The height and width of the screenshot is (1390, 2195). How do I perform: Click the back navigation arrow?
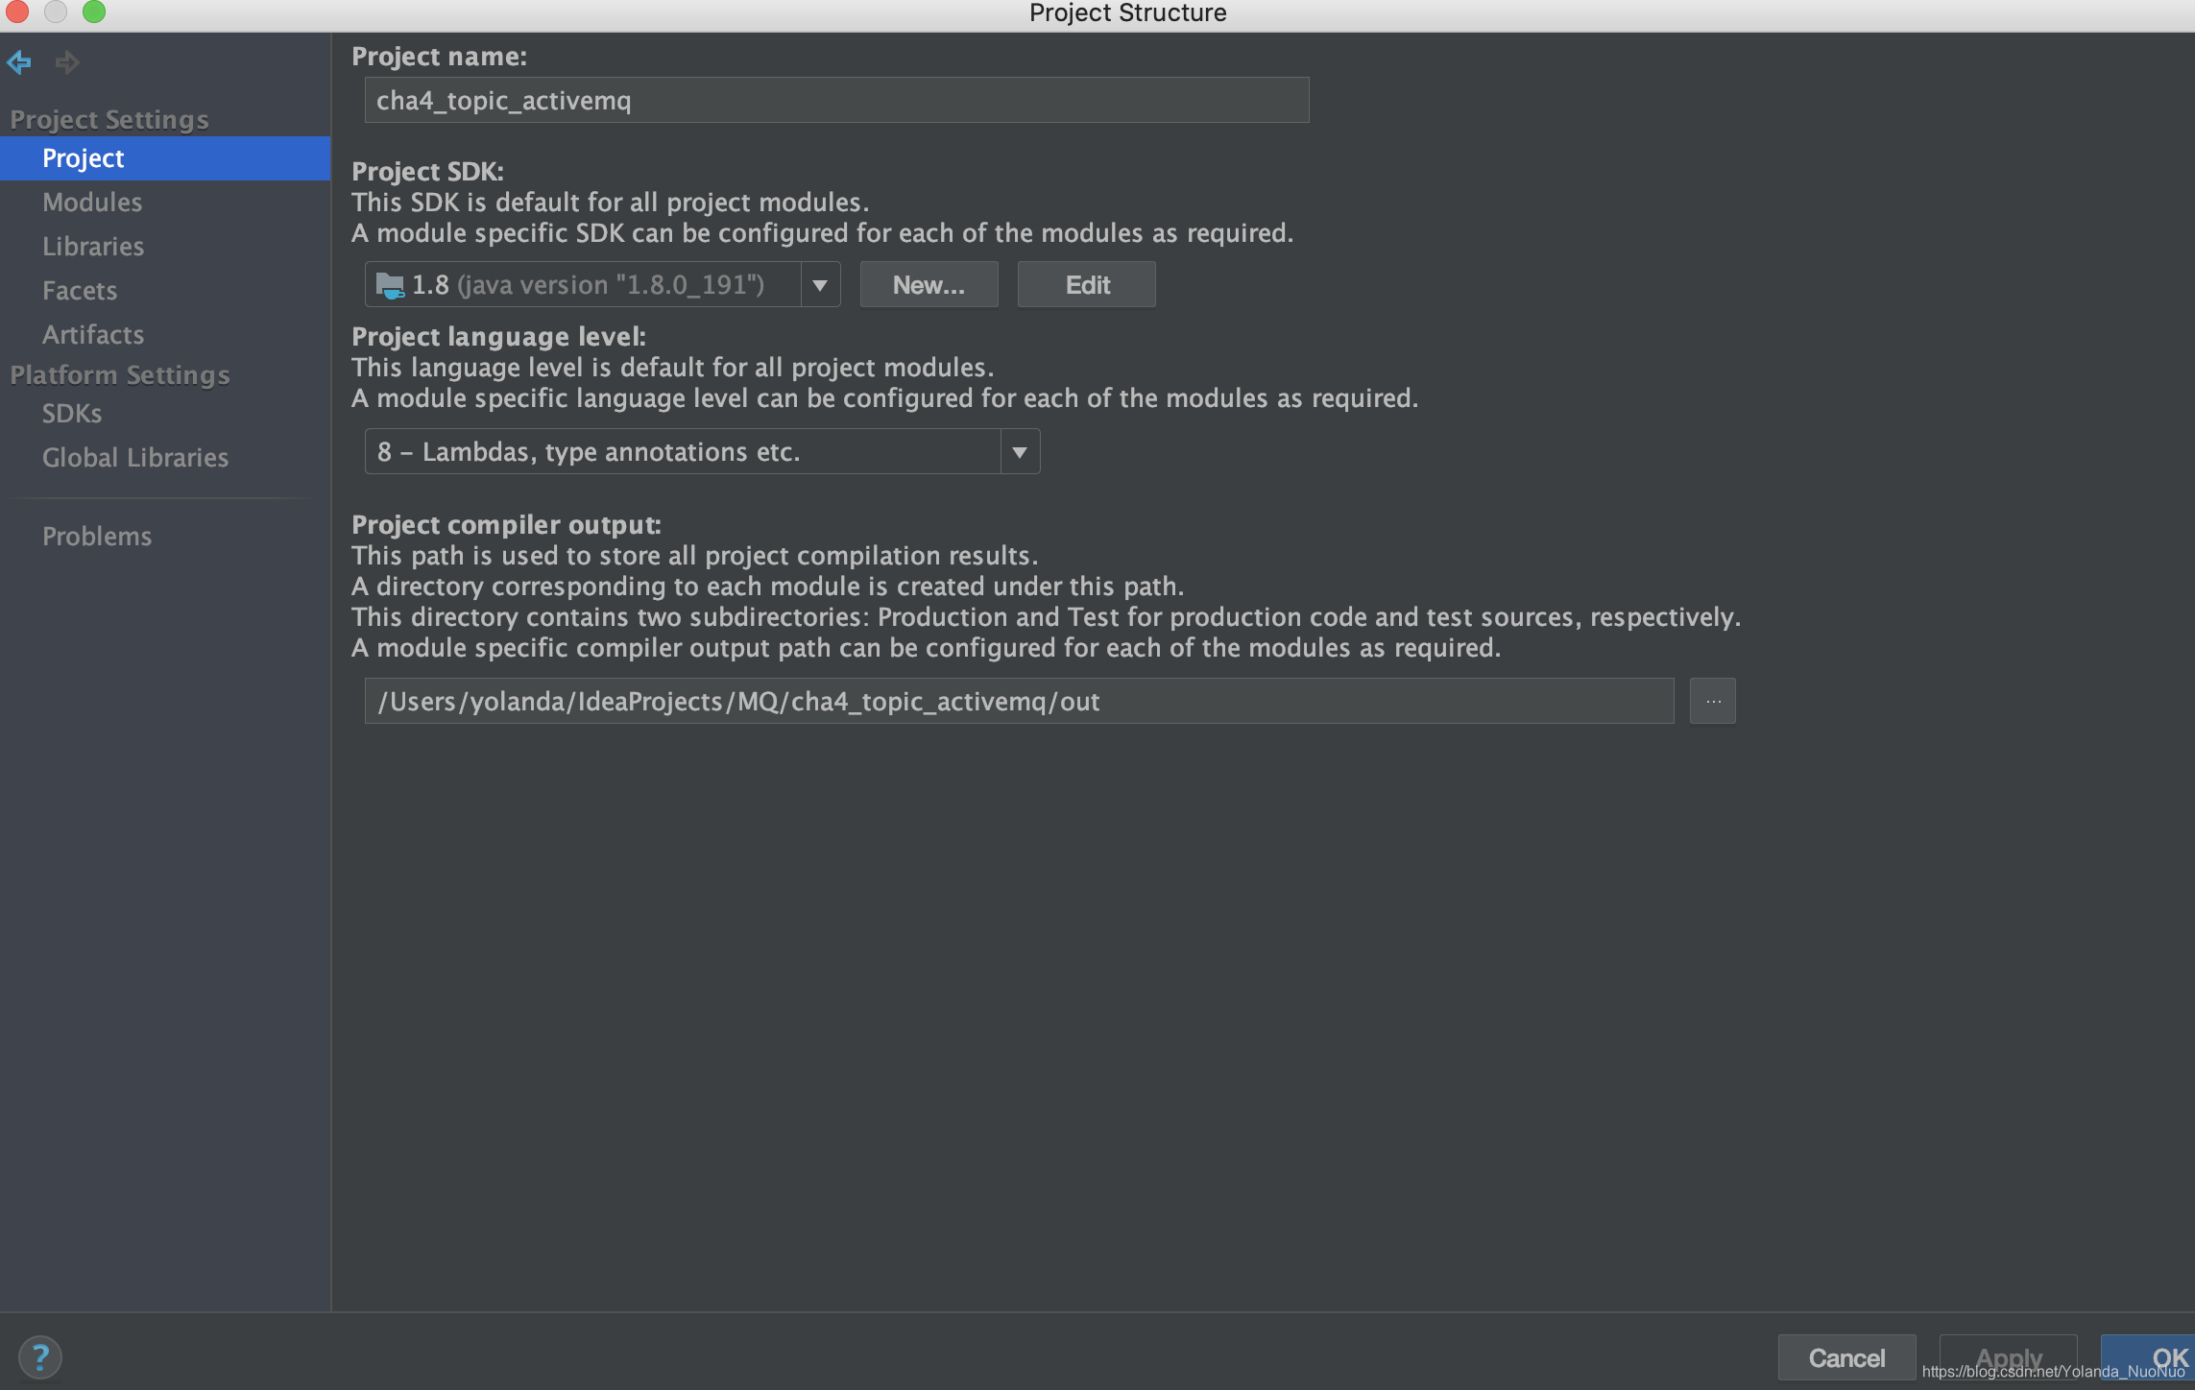[19, 61]
